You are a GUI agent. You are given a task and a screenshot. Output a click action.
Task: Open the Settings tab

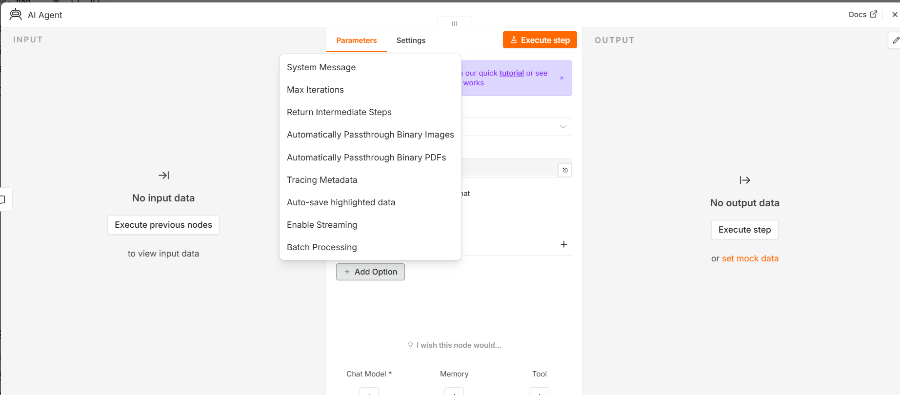pos(411,40)
